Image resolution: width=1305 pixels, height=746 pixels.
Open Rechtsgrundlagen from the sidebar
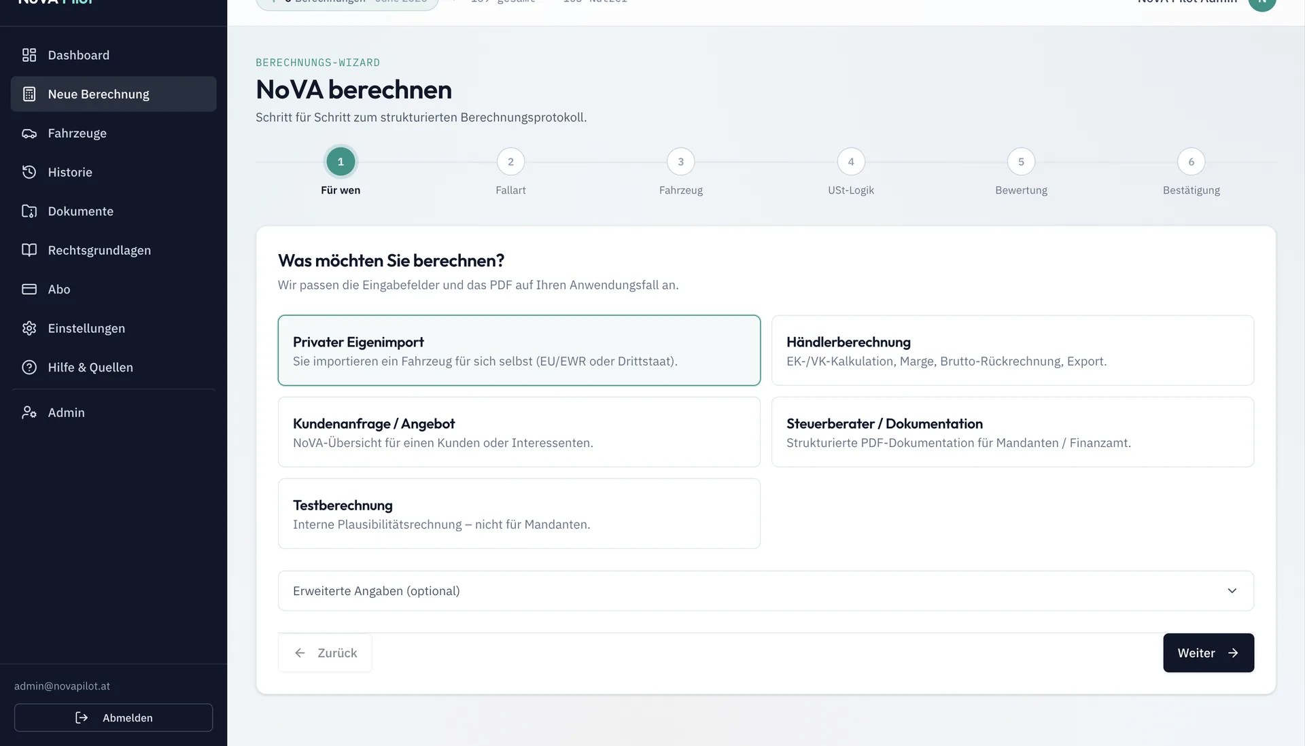pyautogui.click(x=114, y=250)
